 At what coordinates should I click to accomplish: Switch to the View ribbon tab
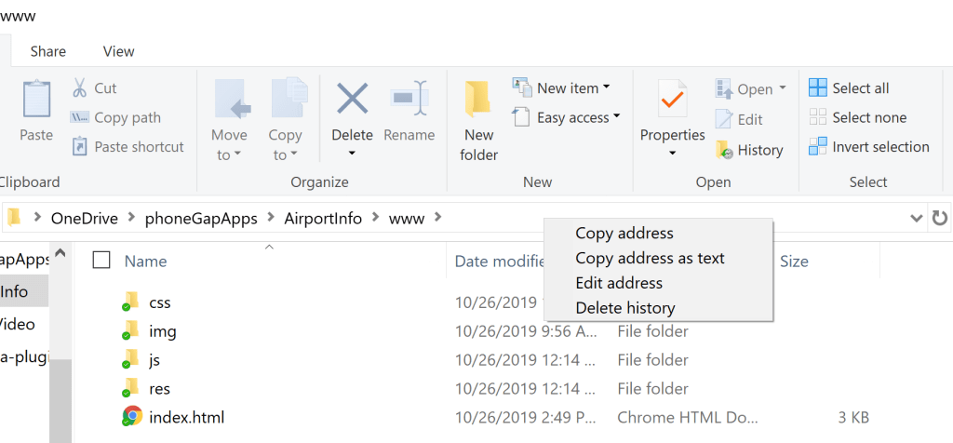119,51
